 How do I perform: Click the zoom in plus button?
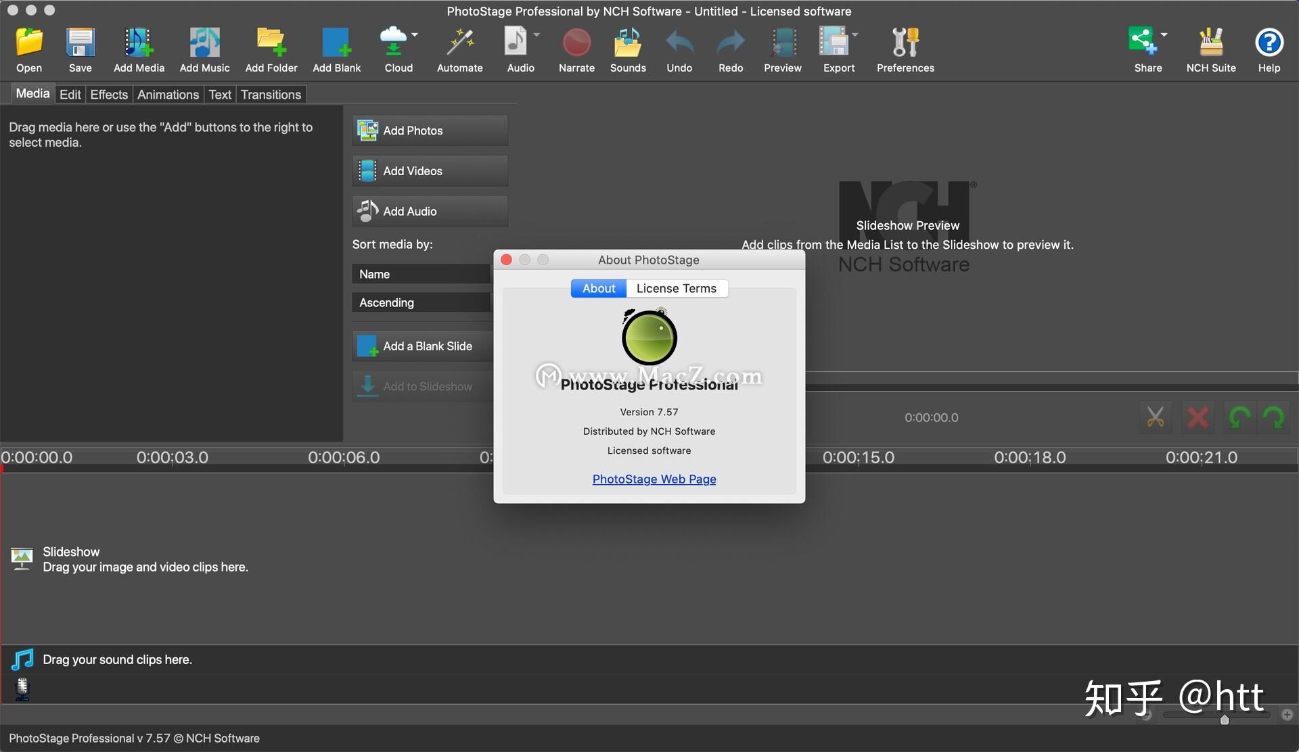pyautogui.click(x=1287, y=715)
